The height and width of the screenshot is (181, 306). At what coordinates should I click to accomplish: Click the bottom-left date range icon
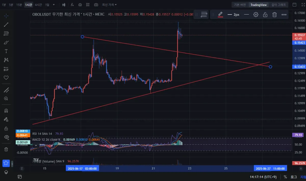[19, 177]
